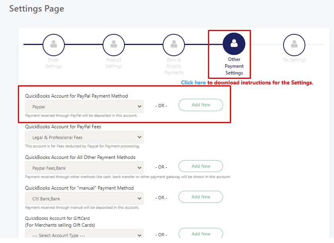Click 'to download instructions for the Settings.' text
The image size is (334, 243).
click(x=260, y=82)
